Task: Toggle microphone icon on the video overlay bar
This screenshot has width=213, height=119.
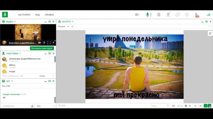Action: coord(44,43)
